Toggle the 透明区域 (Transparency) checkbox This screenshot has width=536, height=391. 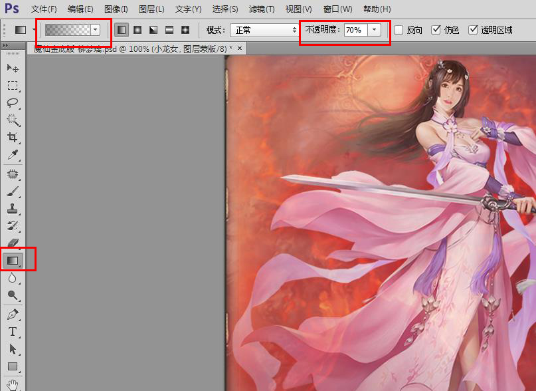[x=473, y=30]
